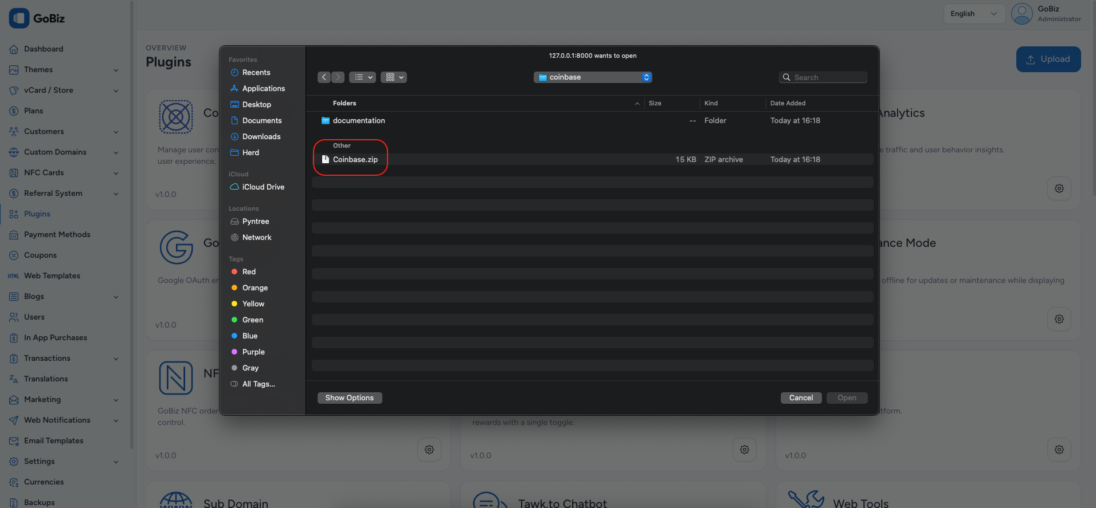This screenshot has width=1096, height=508.
Task: Select Coinbase.zip file
Action: tap(593, 159)
